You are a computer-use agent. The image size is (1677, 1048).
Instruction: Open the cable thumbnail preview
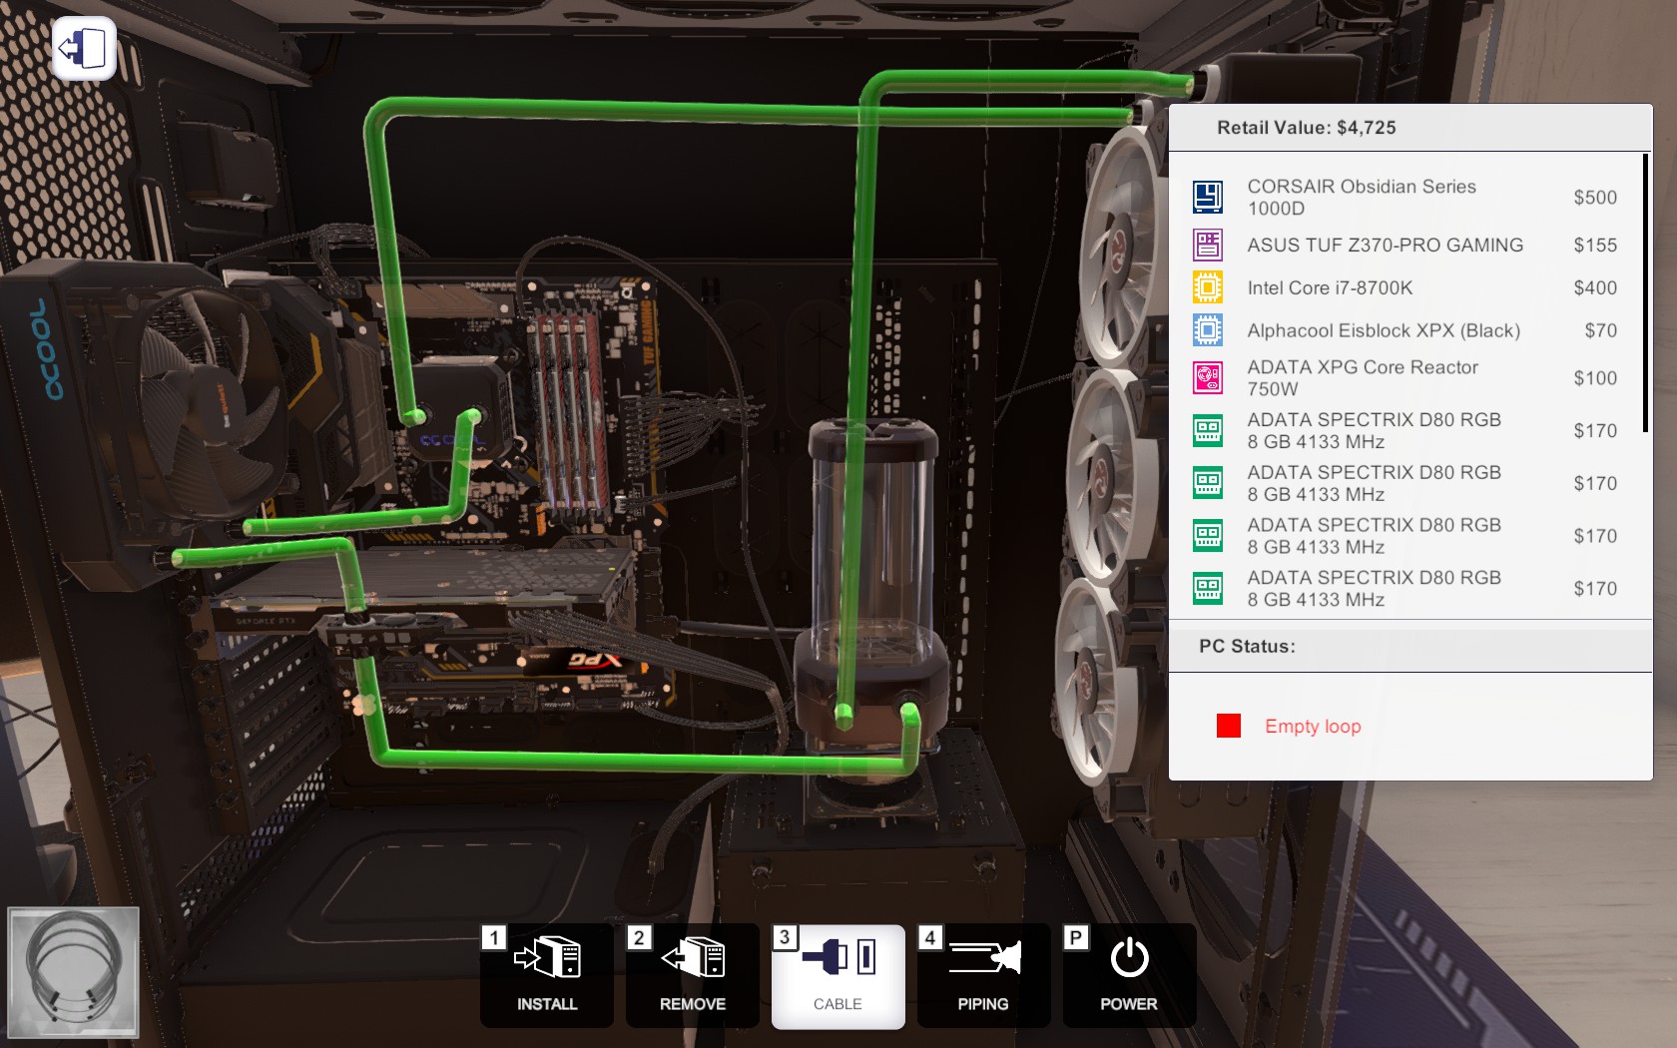(x=73, y=972)
